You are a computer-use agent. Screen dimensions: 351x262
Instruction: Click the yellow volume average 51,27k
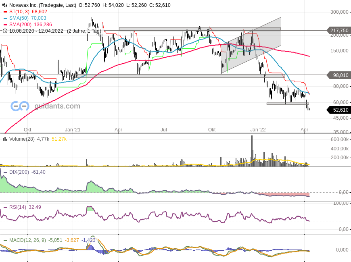click(x=59, y=139)
